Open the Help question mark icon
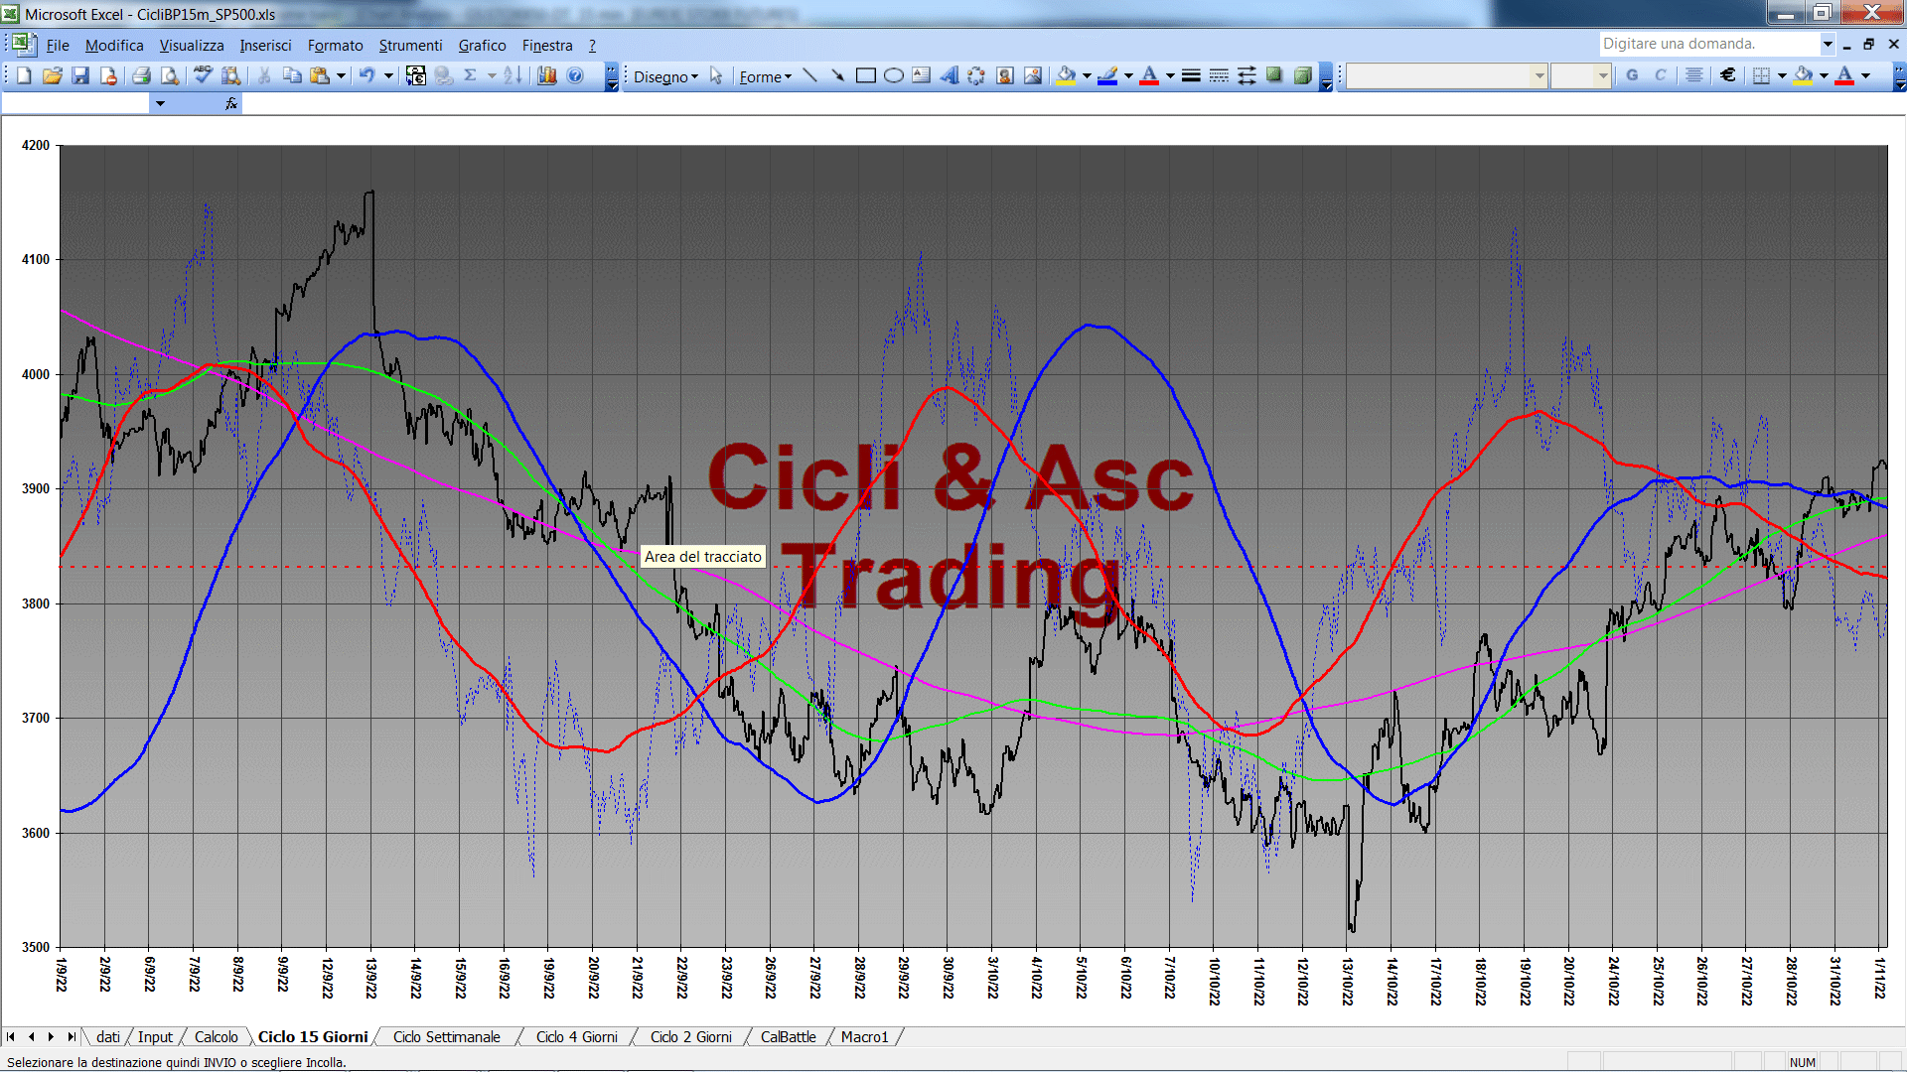Screen dimensions: 1907x1072 tap(575, 76)
